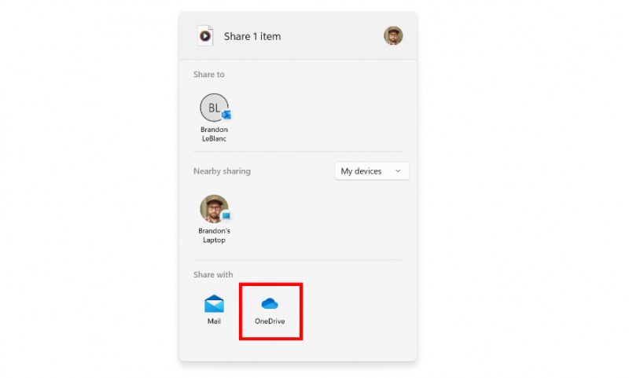Open My devices dropdown
Viewport: 629px width, 378px height.
click(371, 171)
